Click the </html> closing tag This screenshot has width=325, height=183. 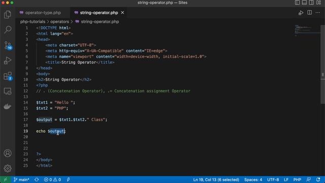pyautogui.click(x=44, y=166)
